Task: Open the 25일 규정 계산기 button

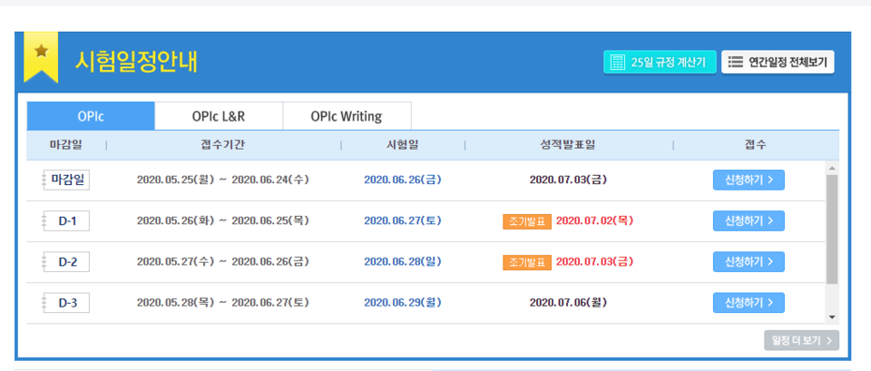Action: click(660, 63)
